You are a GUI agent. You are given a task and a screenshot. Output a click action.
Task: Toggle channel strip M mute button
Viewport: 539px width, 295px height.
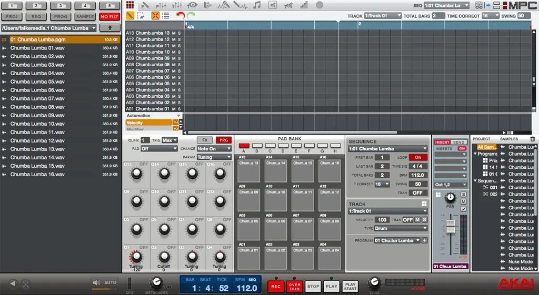tap(463, 201)
